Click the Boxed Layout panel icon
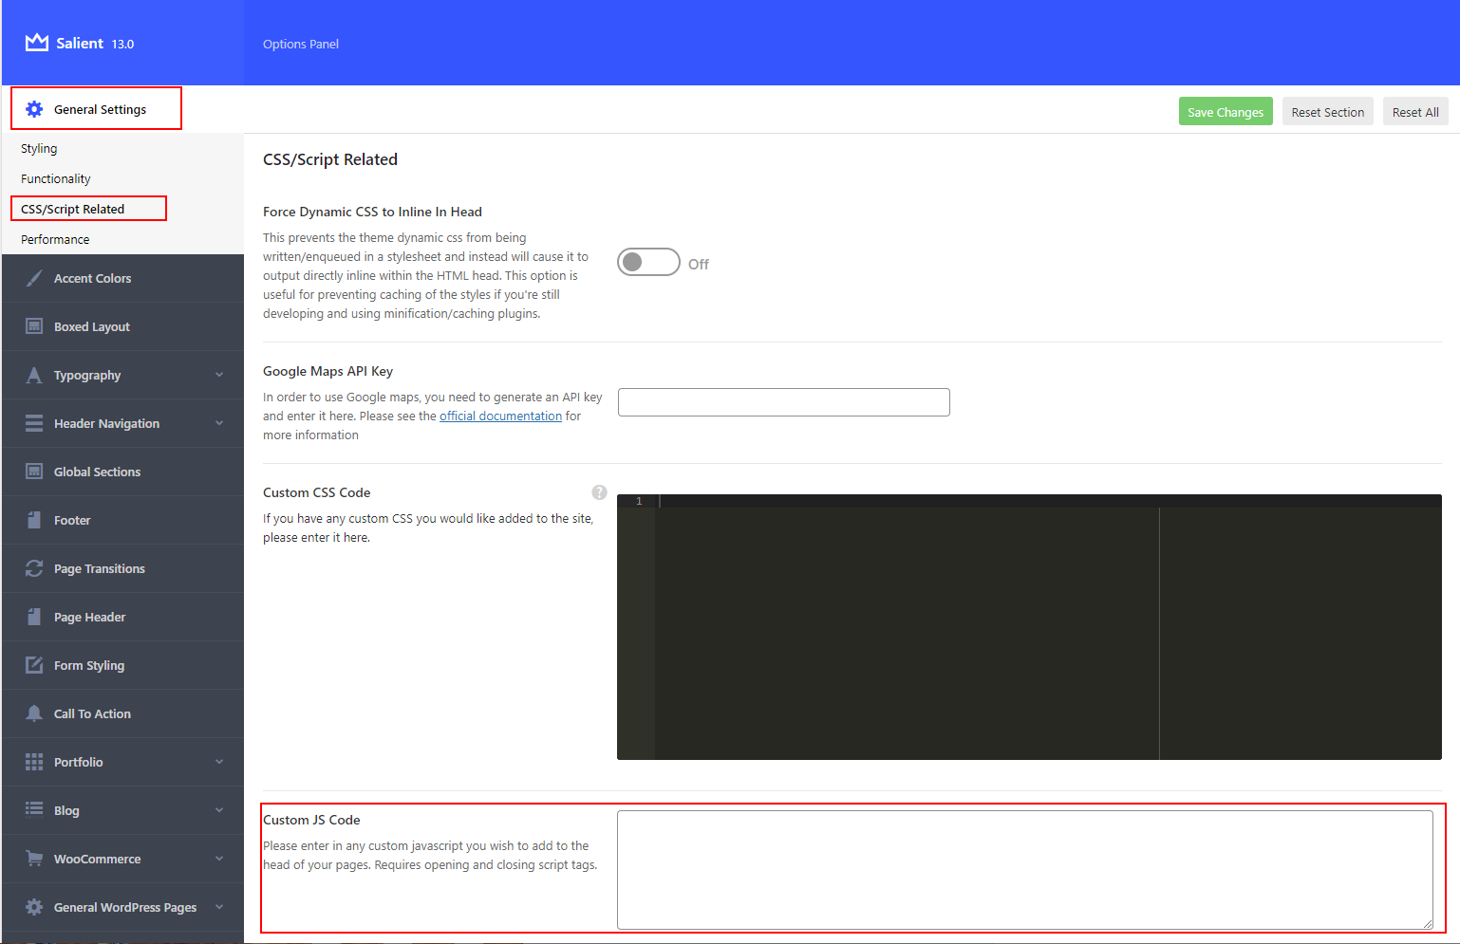The width and height of the screenshot is (1460, 944). click(33, 325)
